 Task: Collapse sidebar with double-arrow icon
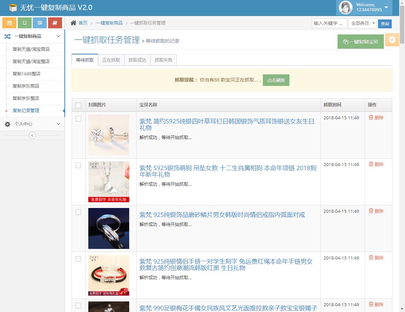(32, 135)
